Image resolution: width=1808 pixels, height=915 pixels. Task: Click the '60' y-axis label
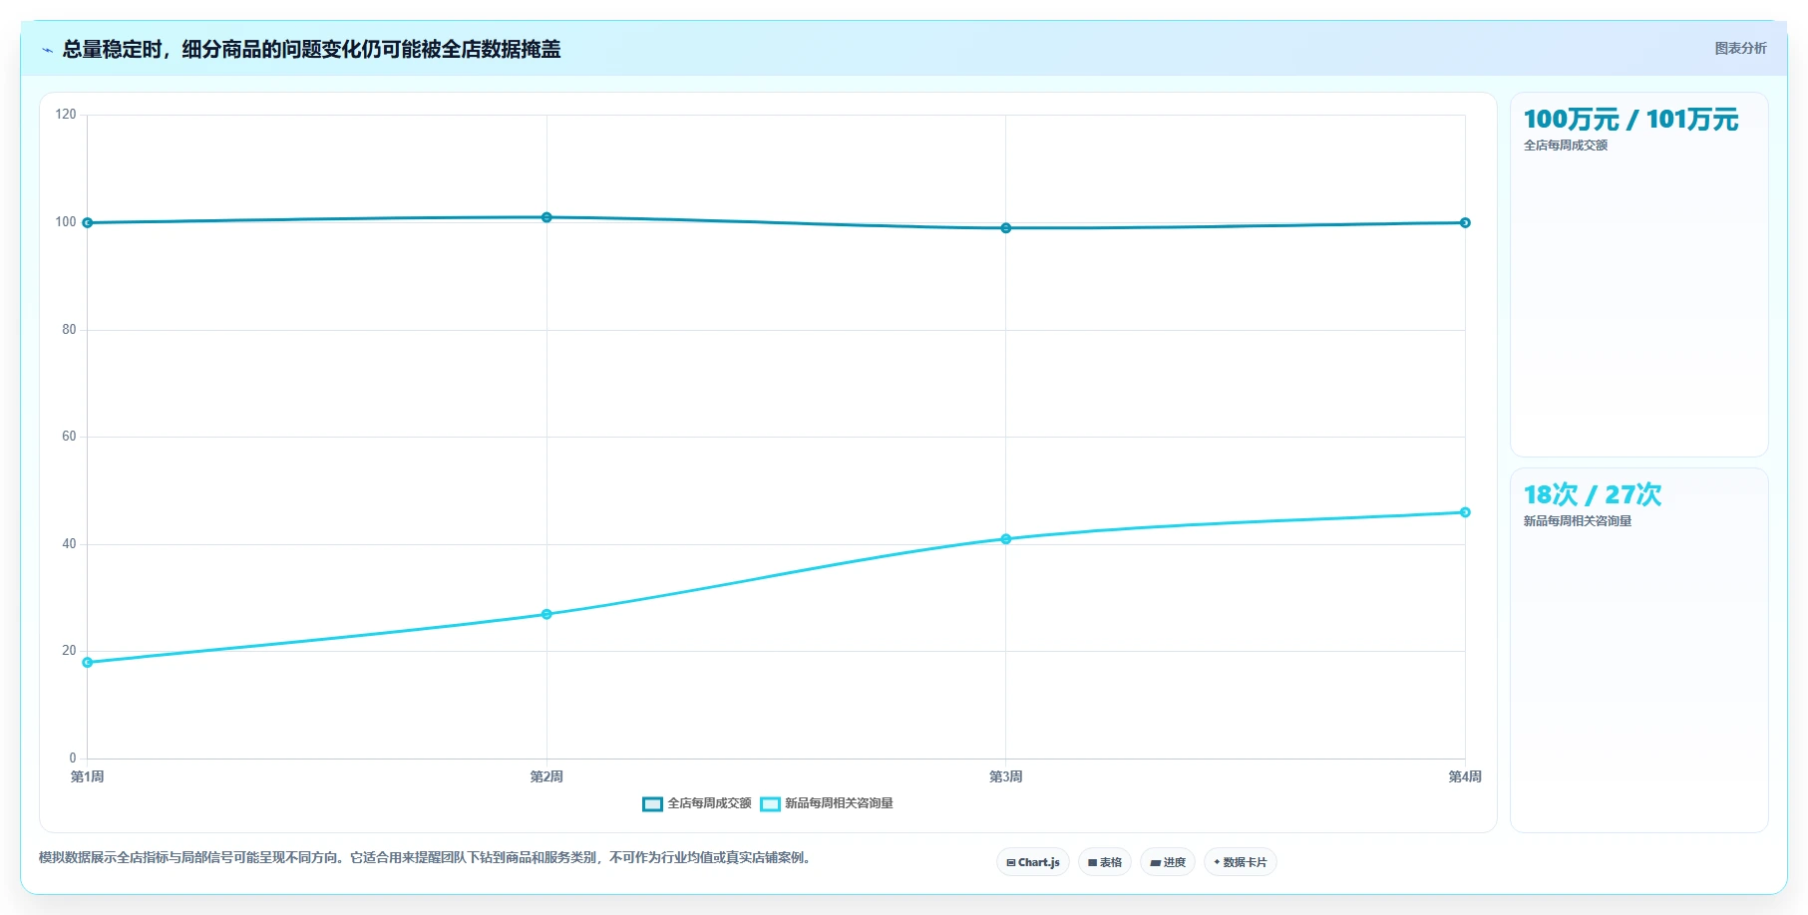(x=69, y=437)
